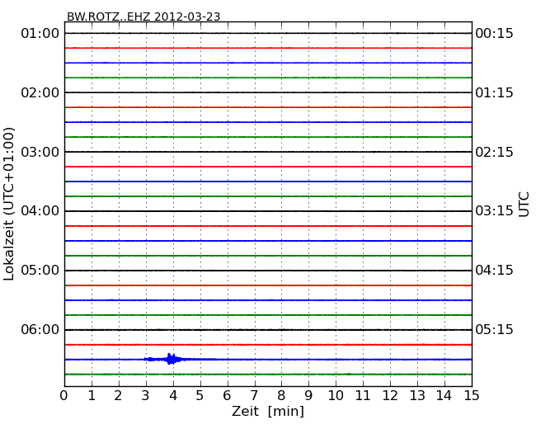Click x-axis tick label 5

(x=200, y=395)
